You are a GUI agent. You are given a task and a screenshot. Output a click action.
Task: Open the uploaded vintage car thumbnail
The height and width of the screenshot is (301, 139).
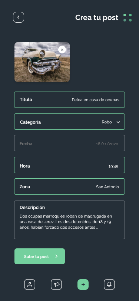pos(42,62)
